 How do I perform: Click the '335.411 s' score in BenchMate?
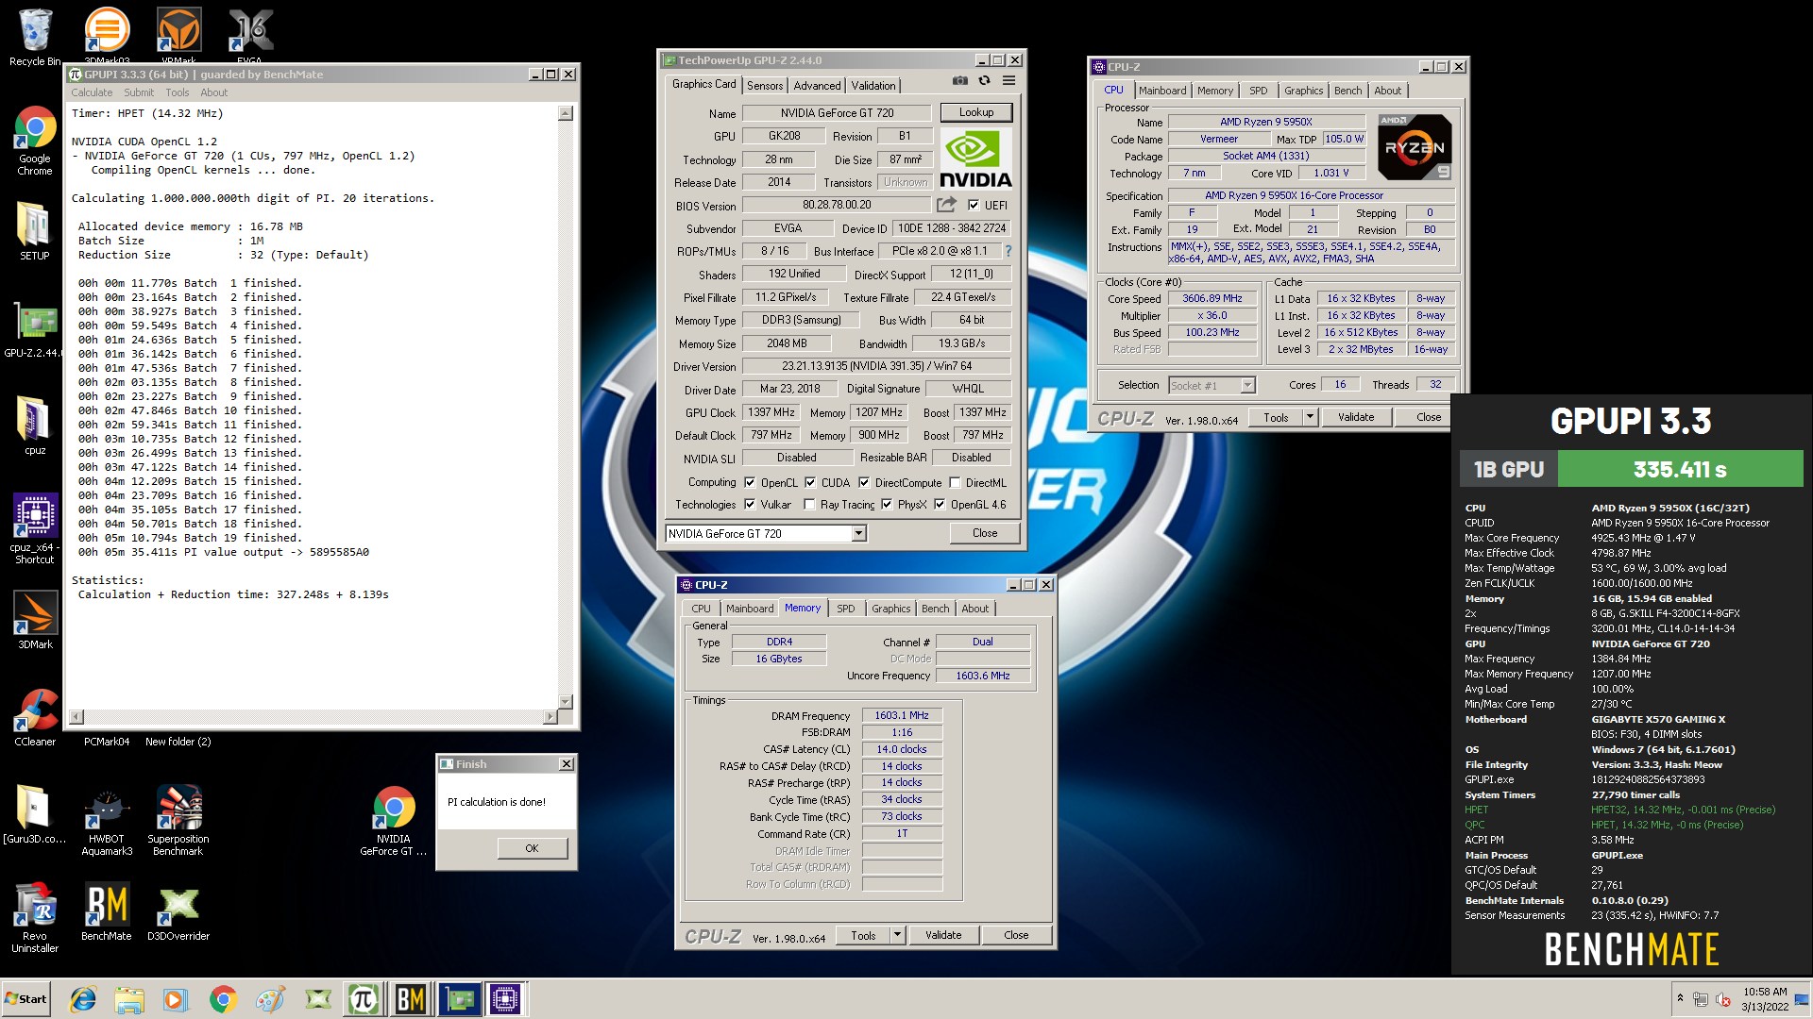1680,469
